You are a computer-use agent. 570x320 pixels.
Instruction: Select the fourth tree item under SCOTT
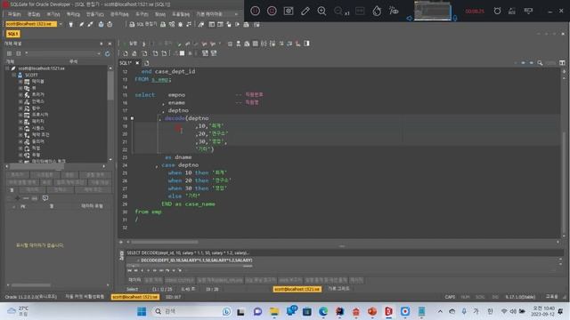tap(37, 101)
